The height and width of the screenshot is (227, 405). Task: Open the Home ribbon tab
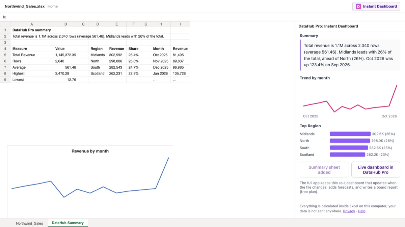[x=53, y=6]
